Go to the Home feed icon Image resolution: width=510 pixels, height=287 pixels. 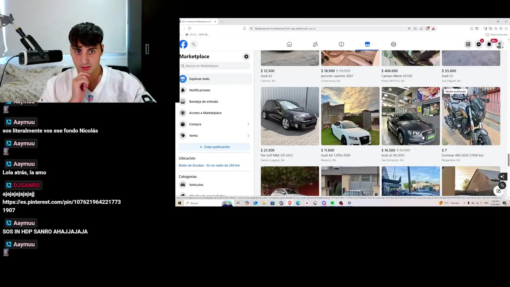tap(289, 44)
